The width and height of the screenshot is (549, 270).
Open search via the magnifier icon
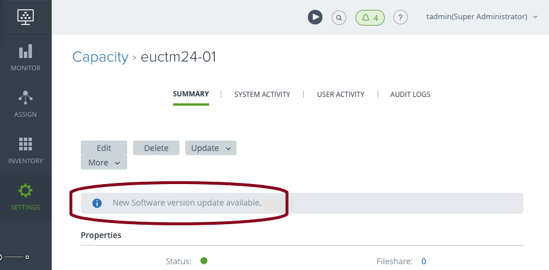click(x=339, y=17)
